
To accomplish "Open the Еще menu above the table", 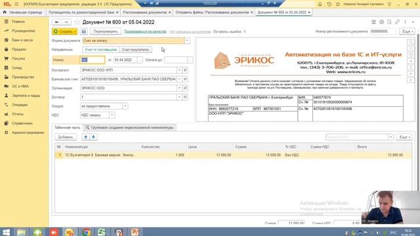I will (405, 137).
